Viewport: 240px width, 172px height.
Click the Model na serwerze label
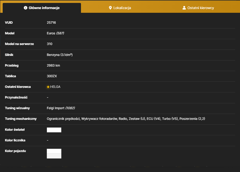[19, 44]
